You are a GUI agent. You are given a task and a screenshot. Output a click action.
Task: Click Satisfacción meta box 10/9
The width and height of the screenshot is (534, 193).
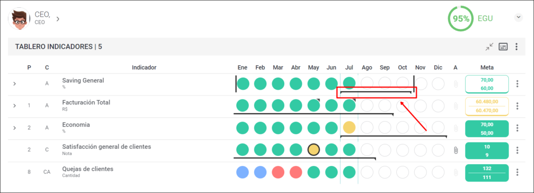click(487, 150)
